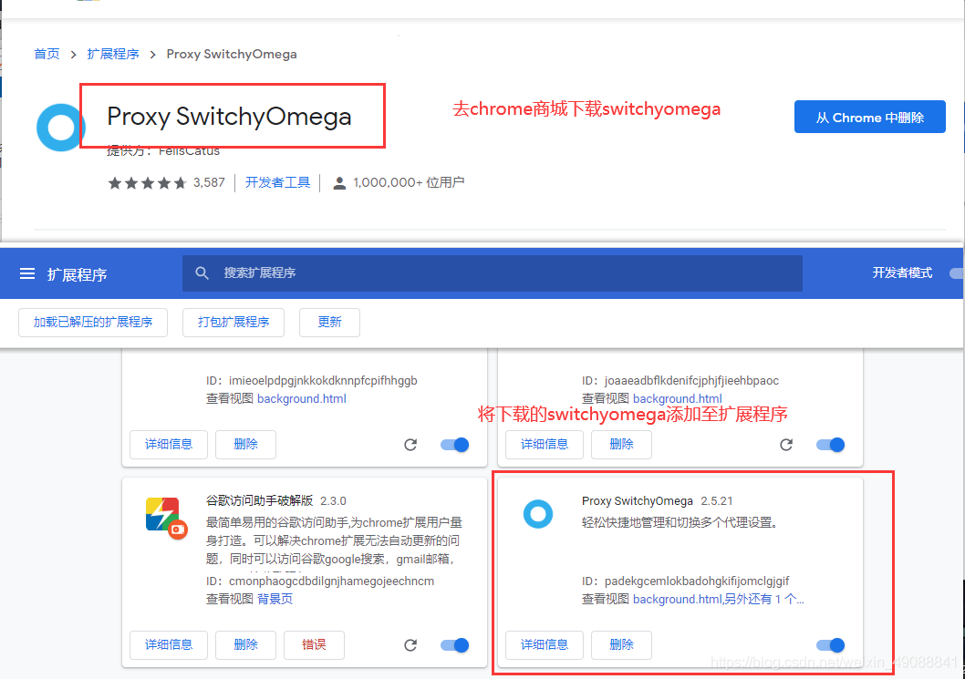965x679 pixels.
Task: Open background.html for joaaeadbflkdenifcjphjfjieehbpaoc extension
Action: (x=677, y=398)
